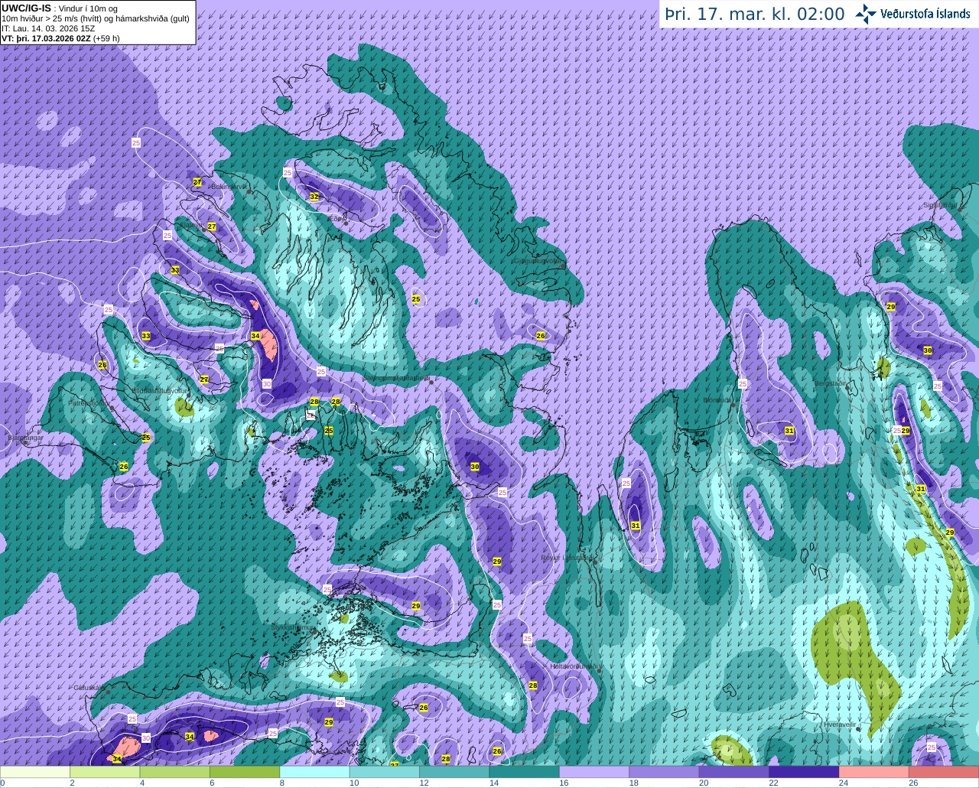The width and height of the screenshot is (979, 788).
Task: Click the Gufuskálar station label
Action: 89,687
